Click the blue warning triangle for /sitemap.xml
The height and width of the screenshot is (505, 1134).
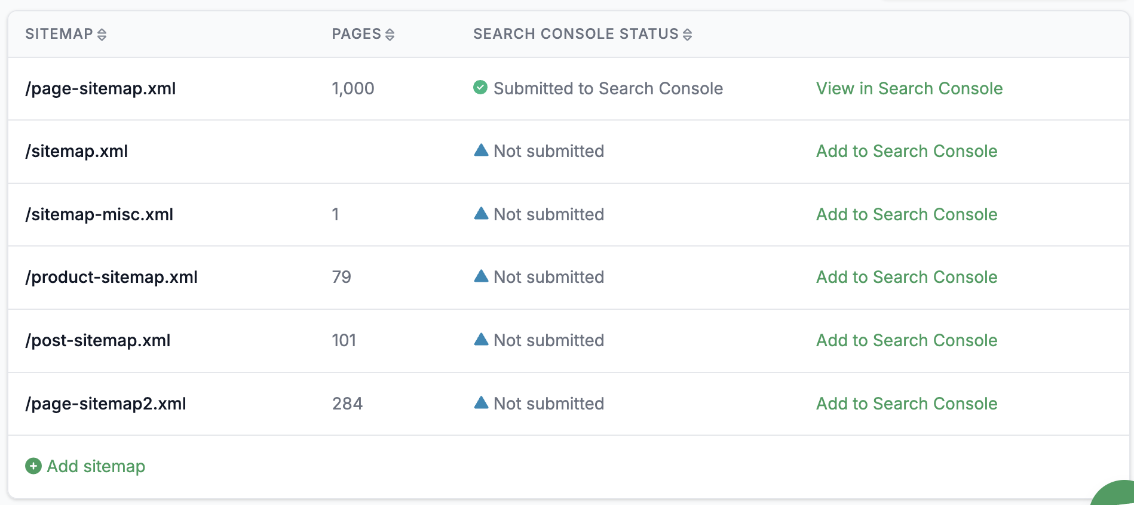point(481,150)
